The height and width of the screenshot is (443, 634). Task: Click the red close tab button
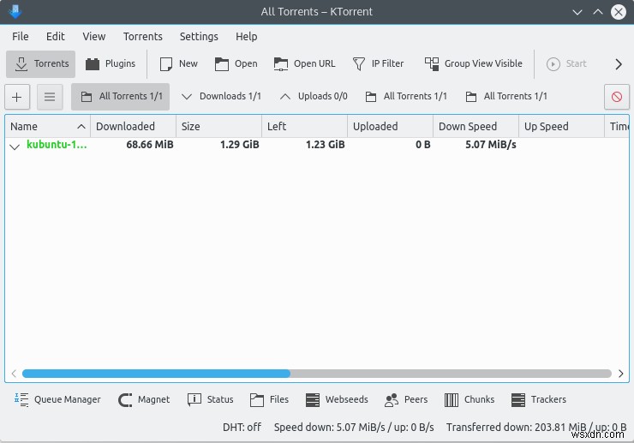tap(617, 97)
